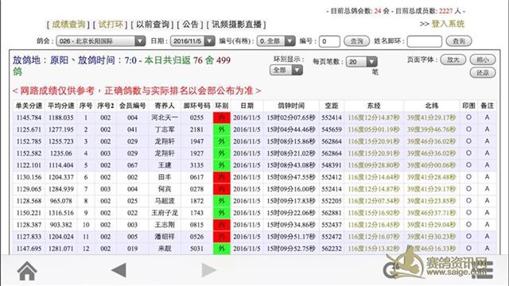Click the red 内 ring badge for 田丰
Screen dimensions: 509x286
[222, 177]
